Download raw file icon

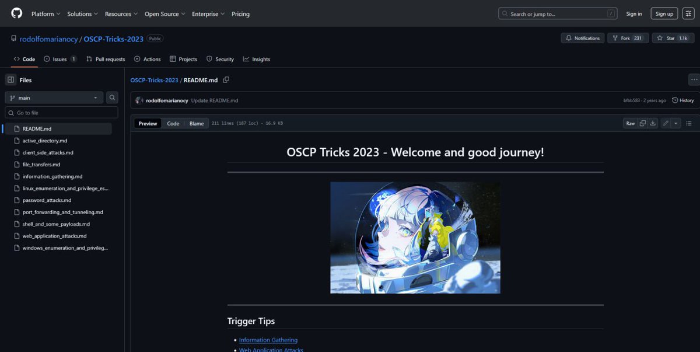653,123
